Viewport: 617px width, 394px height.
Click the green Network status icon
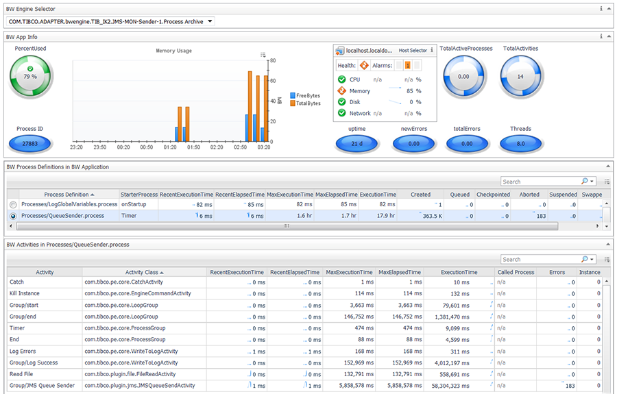[x=341, y=113]
